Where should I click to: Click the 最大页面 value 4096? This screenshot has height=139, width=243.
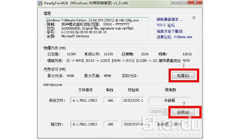click(107, 76)
